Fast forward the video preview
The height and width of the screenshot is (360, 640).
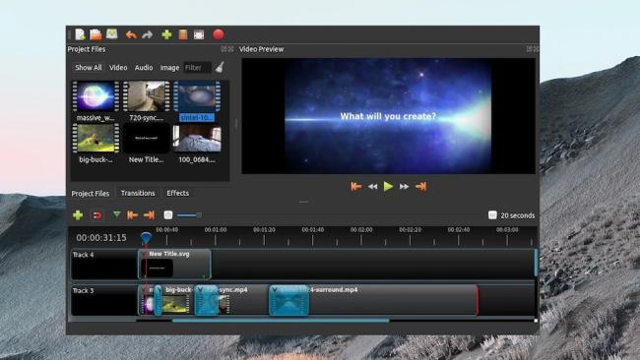(404, 187)
